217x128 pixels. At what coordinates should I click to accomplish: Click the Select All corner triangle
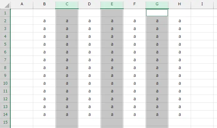pos(7,5)
